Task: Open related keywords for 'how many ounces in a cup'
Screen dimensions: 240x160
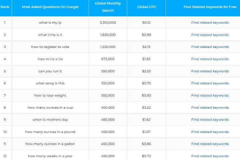Action: (210, 108)
